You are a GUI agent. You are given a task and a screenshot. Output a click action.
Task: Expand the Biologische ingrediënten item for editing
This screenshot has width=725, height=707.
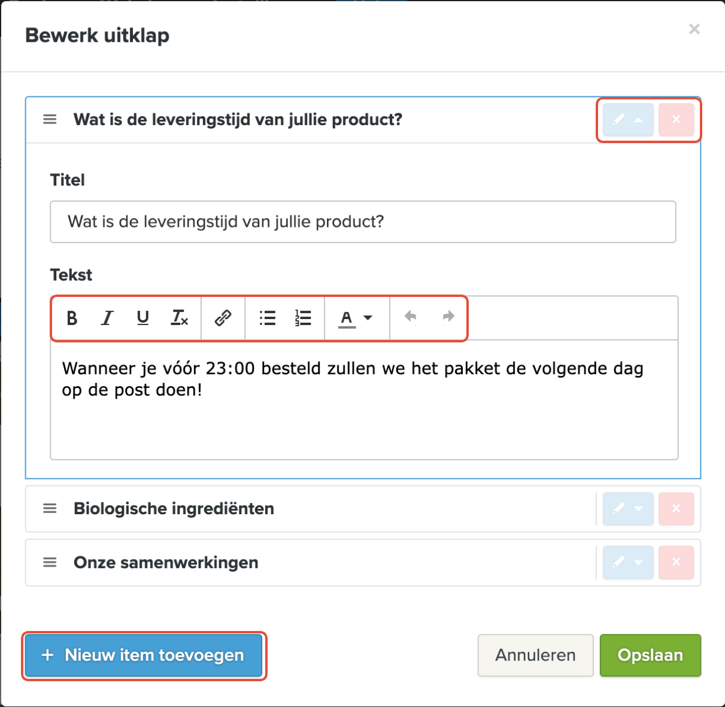click(628, 509)
